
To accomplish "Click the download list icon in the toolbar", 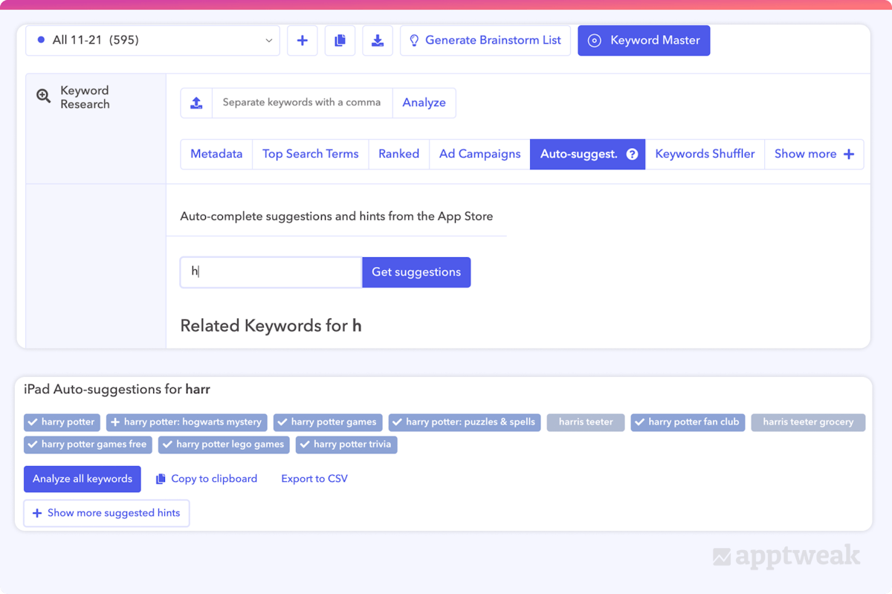I will pos(378,41).
